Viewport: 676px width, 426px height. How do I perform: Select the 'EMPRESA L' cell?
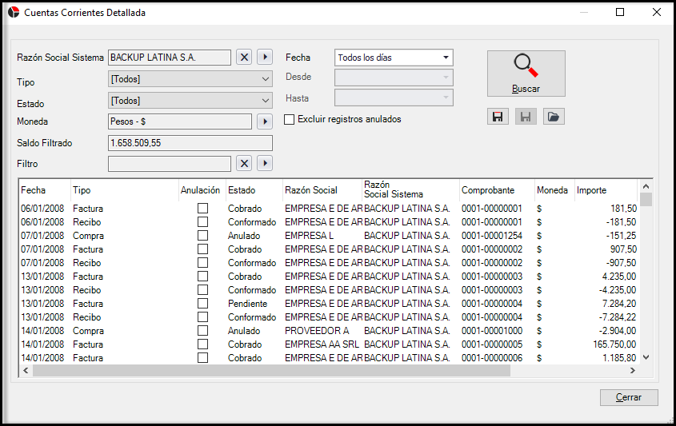(x=323, y=236)
